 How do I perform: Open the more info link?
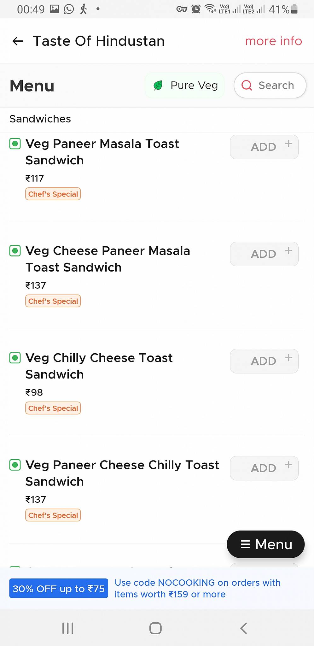tap(273, 41)
